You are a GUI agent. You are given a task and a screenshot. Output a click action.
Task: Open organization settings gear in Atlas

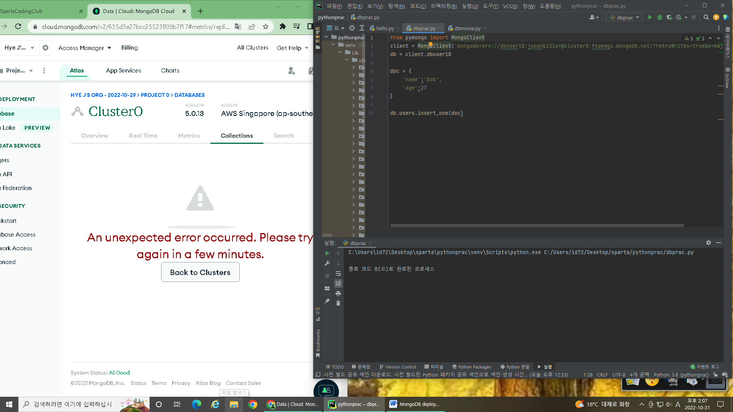click(45, 48)
